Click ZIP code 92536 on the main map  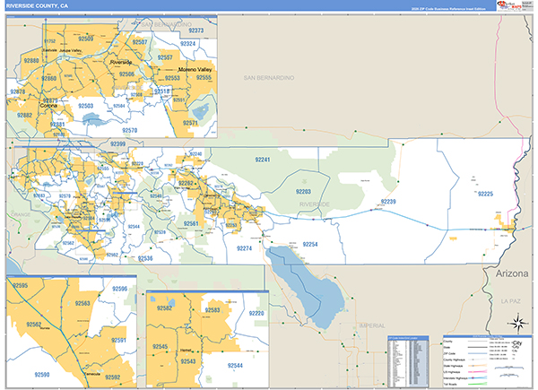[x=145, y=258]
